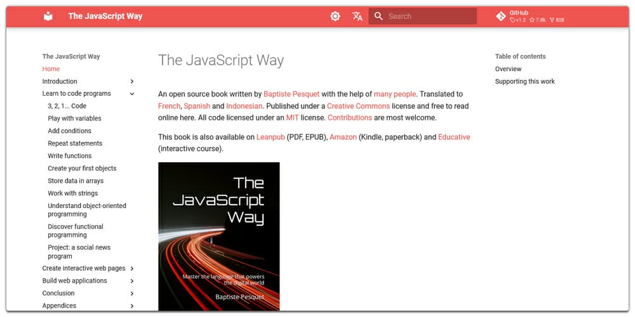Screen dimensions: 635x317
Task: Expand the Conclusion section chevron
Action: (x=132, y=294)
